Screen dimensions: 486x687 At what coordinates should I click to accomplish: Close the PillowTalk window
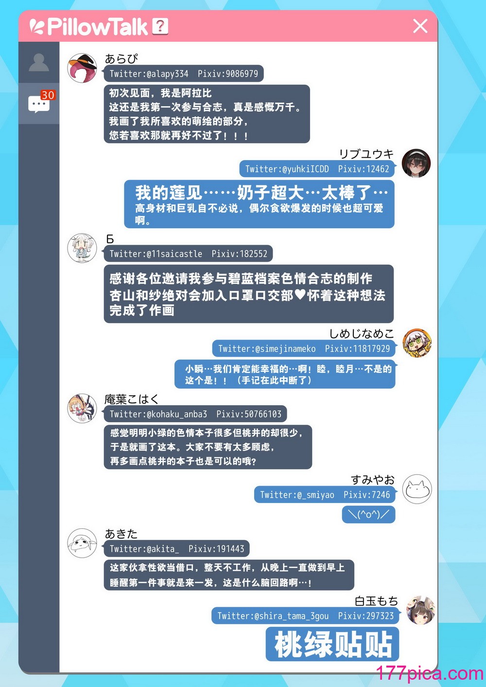tap(420, 26)
